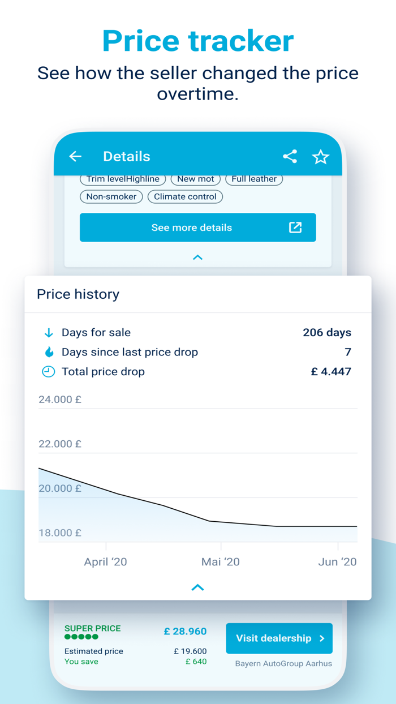Tap the clock icon beside Total price drop
396x704 pixels.
pyautogui.click(x=49, y=372)
